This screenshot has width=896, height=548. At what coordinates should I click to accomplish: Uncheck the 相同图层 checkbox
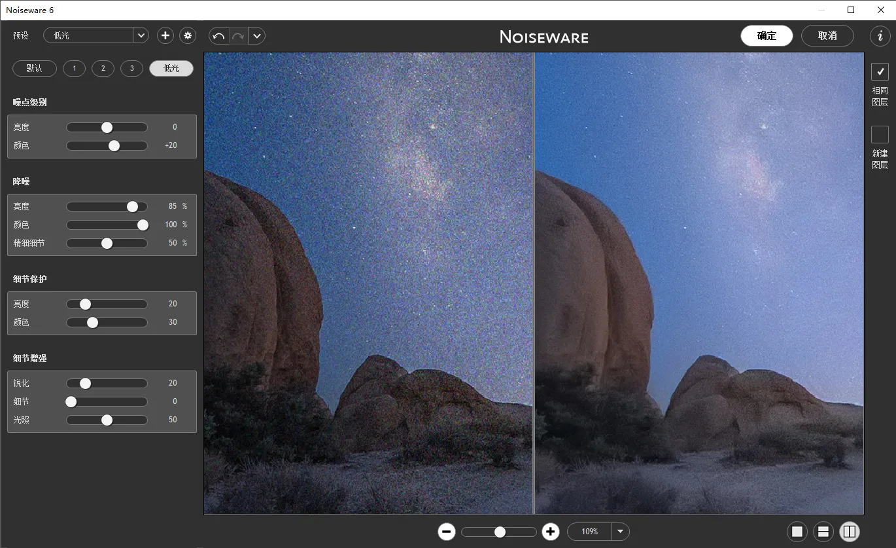(x=880, y=71)
